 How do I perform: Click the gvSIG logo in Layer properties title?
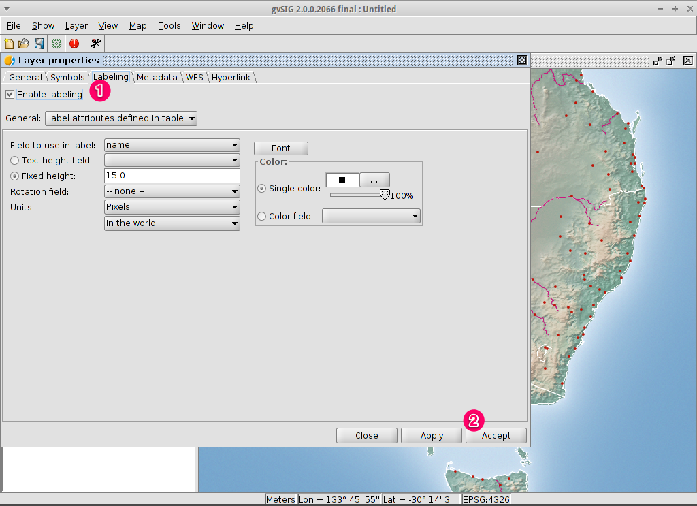click(10, 61)
